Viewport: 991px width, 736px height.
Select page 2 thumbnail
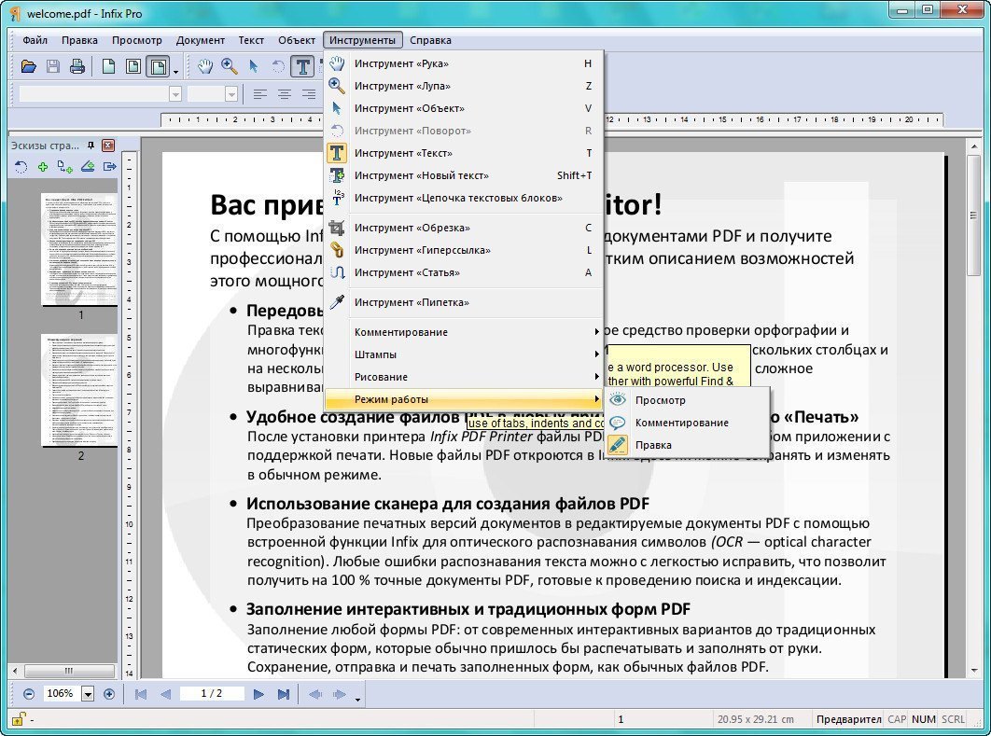click(x=79, y=391)
